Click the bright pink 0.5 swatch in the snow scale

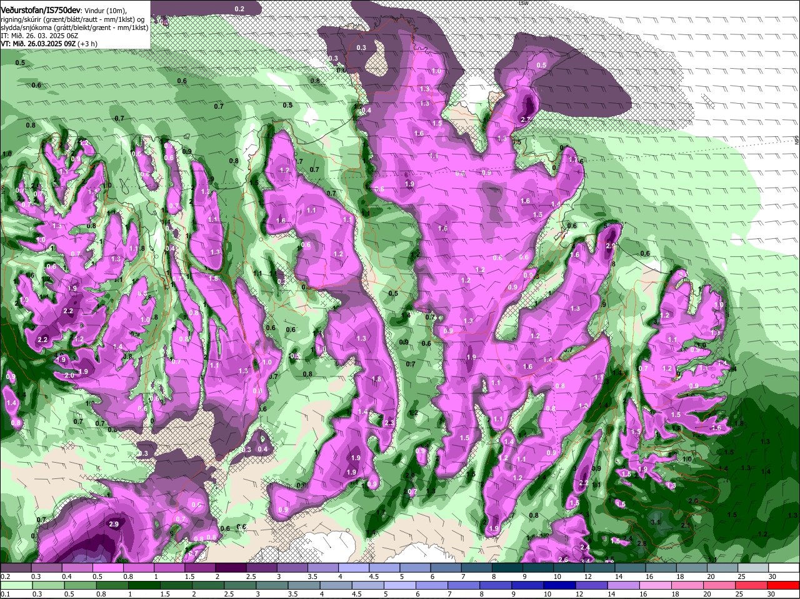pos(107,567)
